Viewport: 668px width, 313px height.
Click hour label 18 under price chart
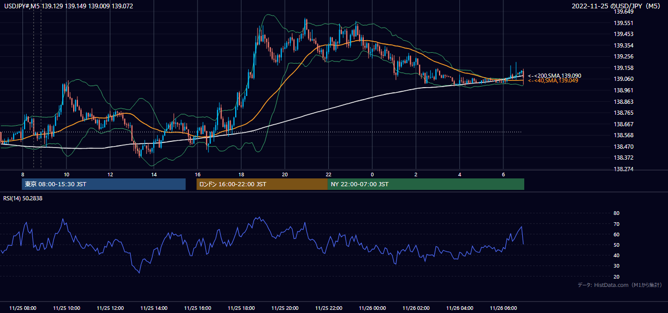(x=241, y=174)
